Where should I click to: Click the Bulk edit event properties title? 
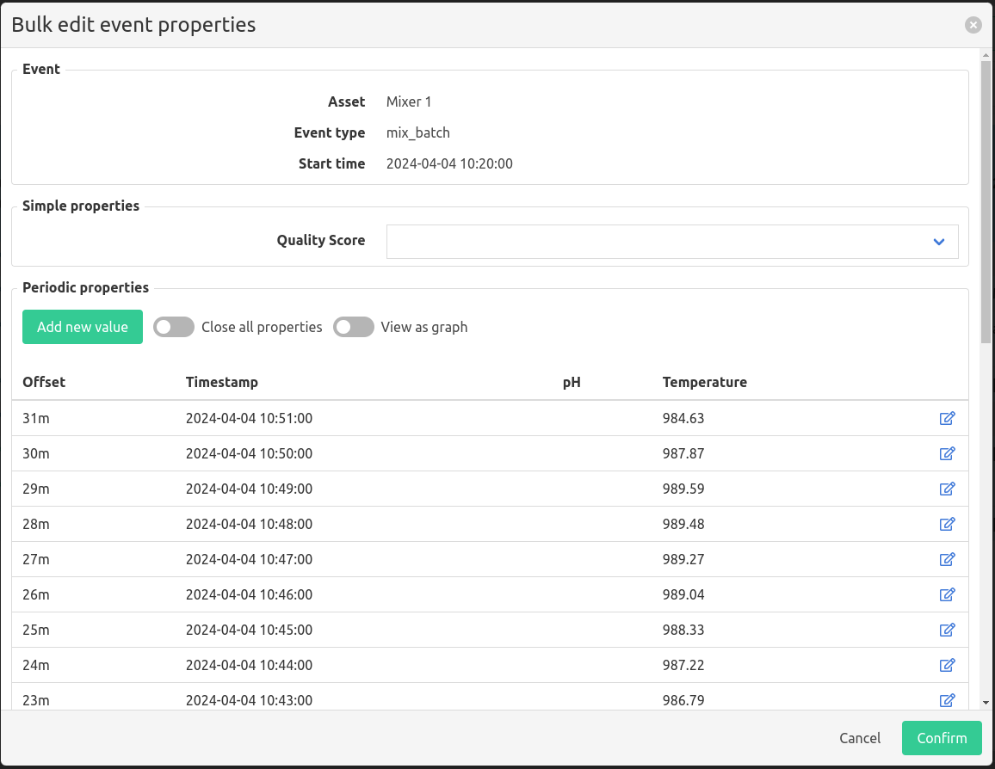click(134, 25)
